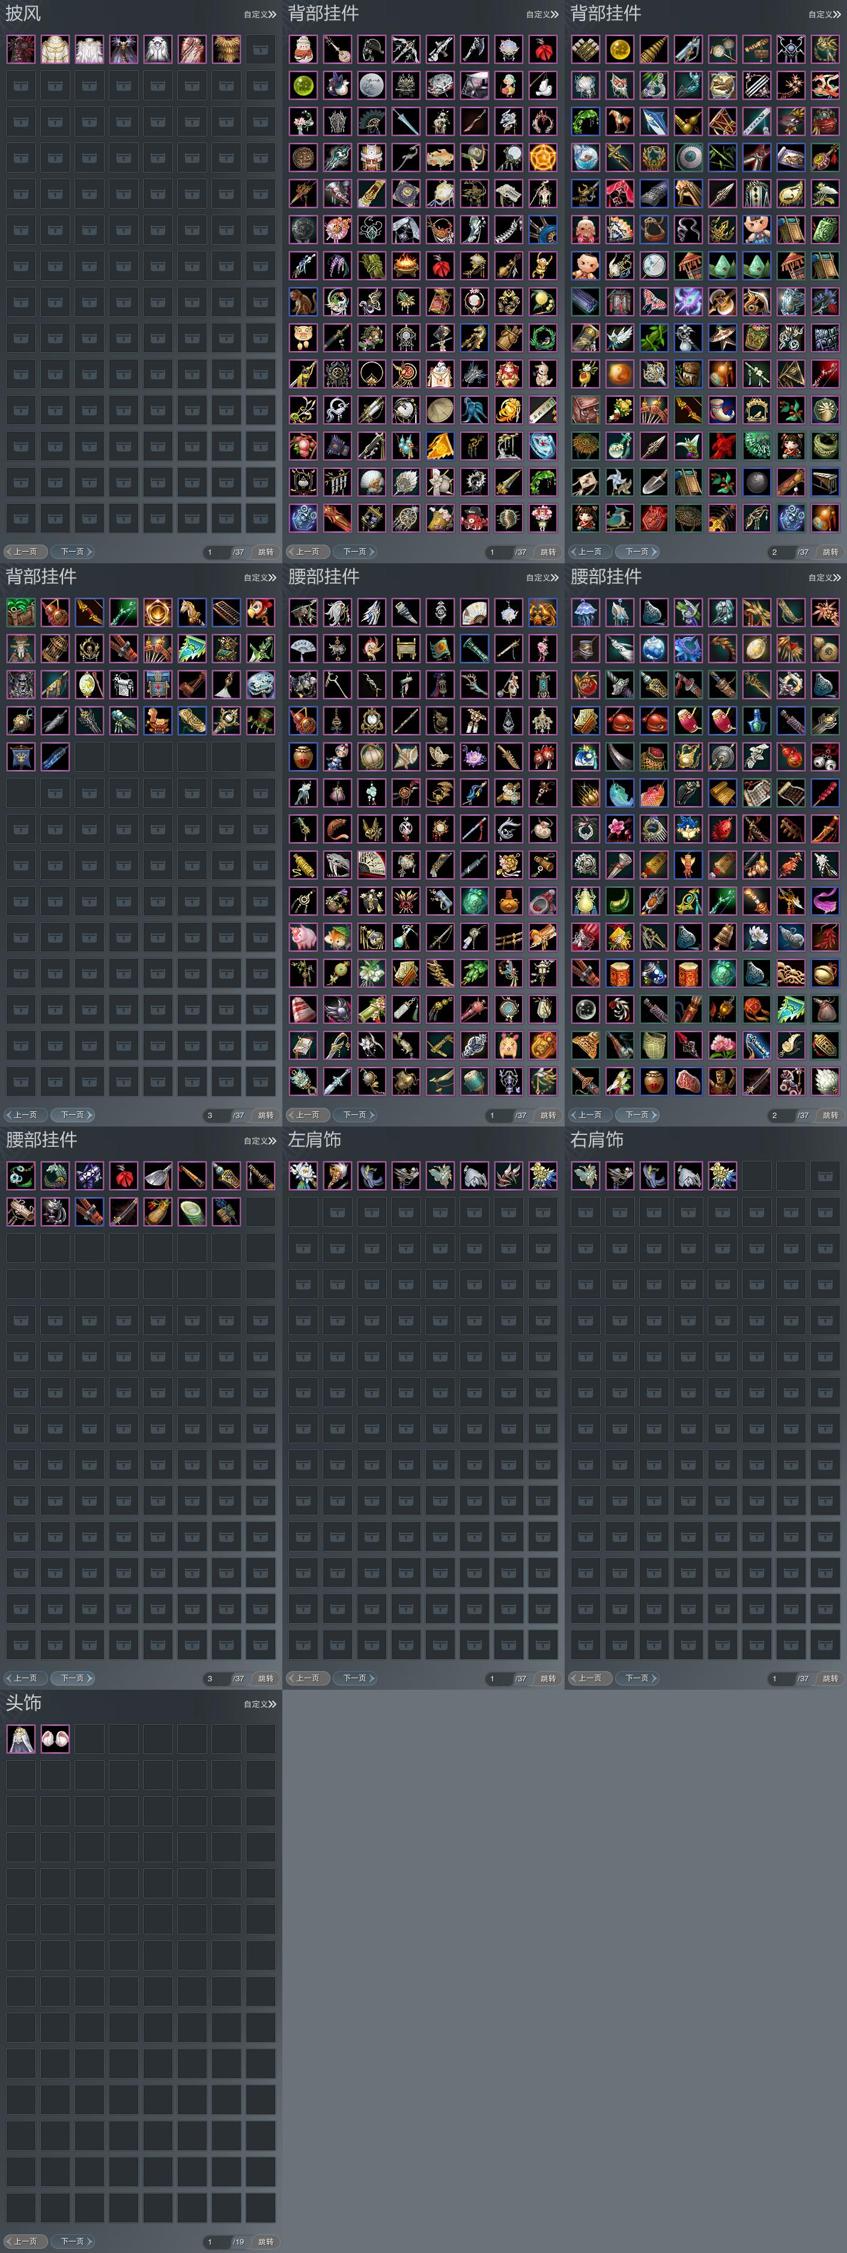Image resolution: width=847 pixels, height=2253 pixels.
Task: Open 自定义 in 背部挂件 page 2 panel
Action: pos(825,14)
